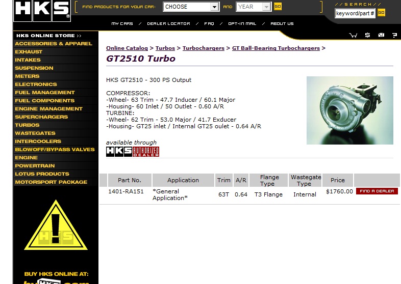
Task: Open the YEAR dropdown
Action: pos(254,7)
